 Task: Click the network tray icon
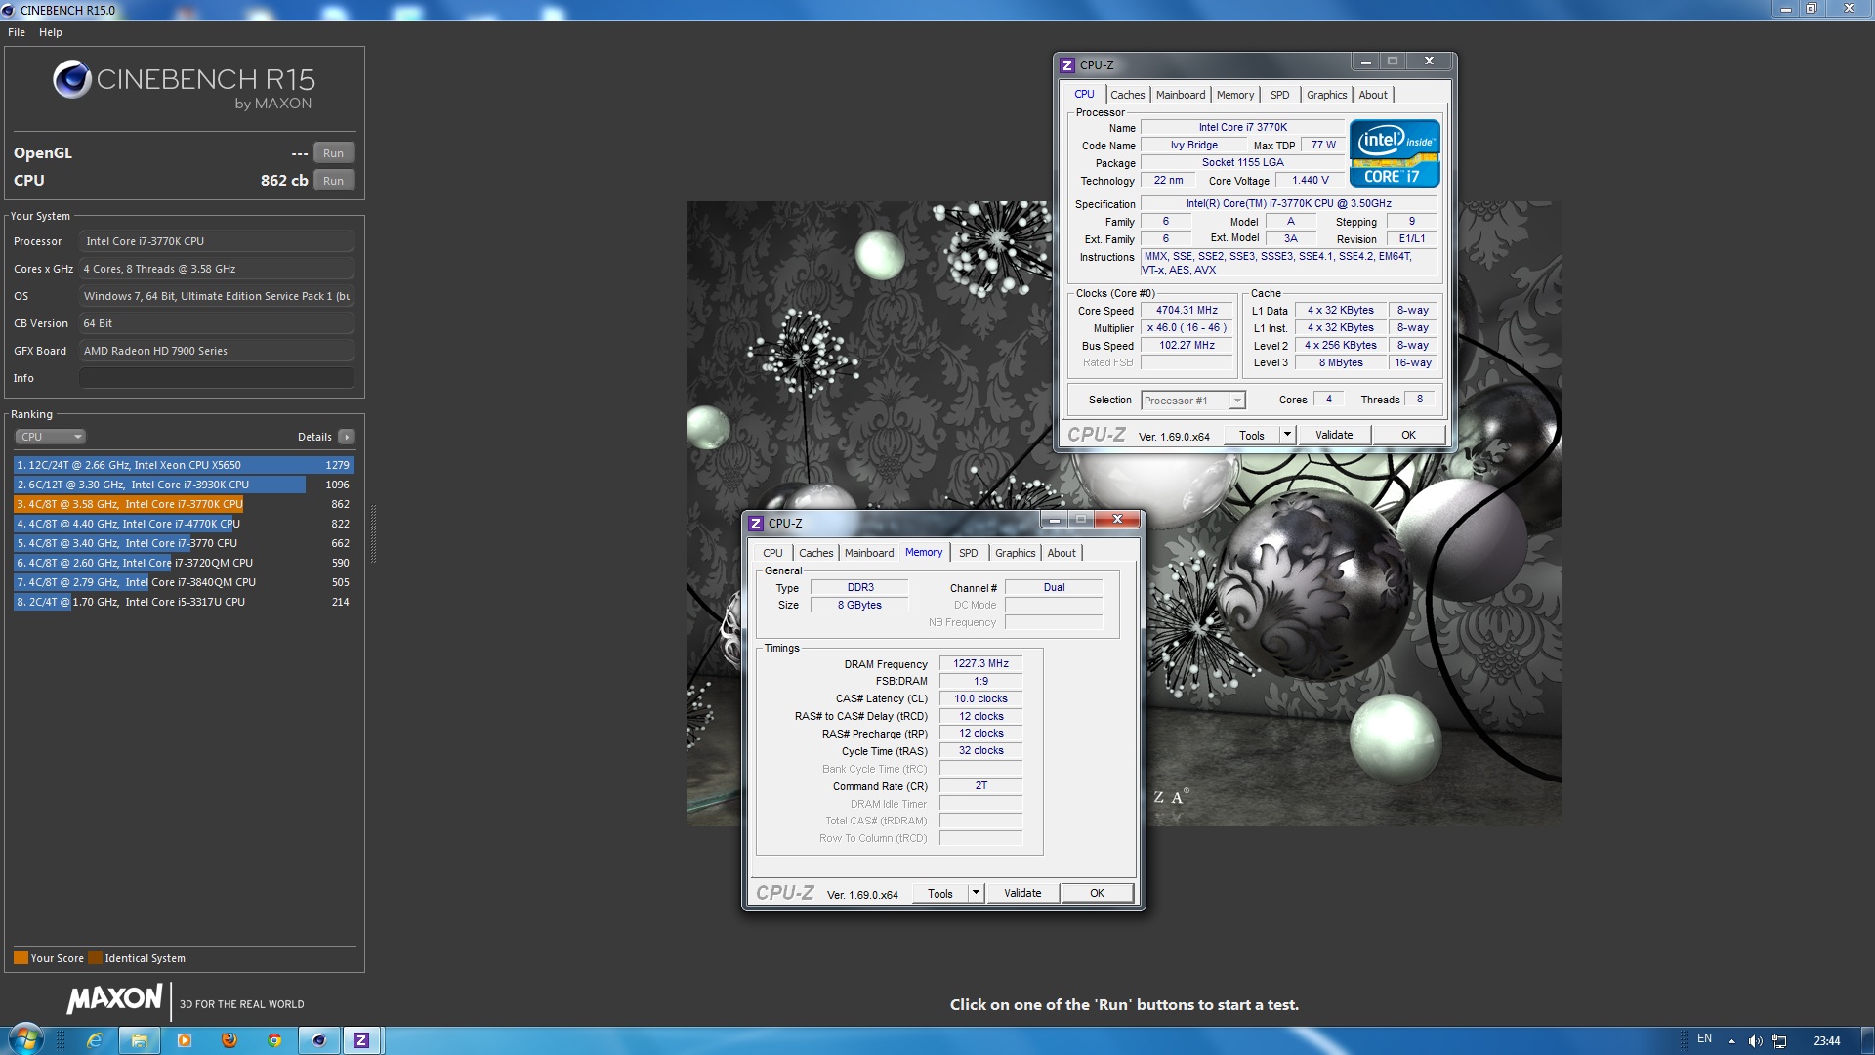[x=1779, y=1041]
